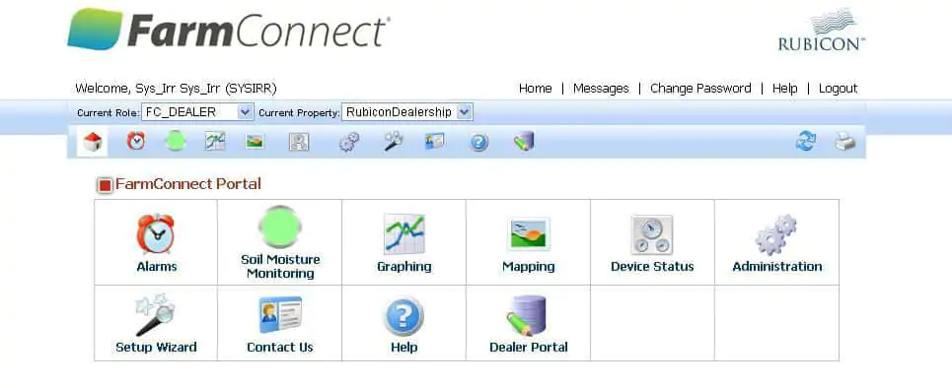952x388 pixels.
Task: Select Change Password in top menu
Action: (700, 89)
